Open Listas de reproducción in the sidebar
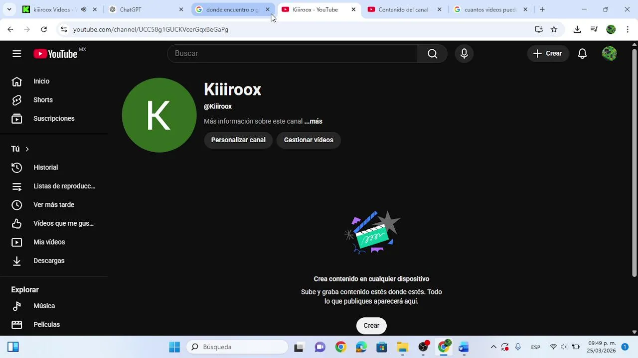Viewport: 638px width, 358px height. pyautogui.click(x=54, y=186)
